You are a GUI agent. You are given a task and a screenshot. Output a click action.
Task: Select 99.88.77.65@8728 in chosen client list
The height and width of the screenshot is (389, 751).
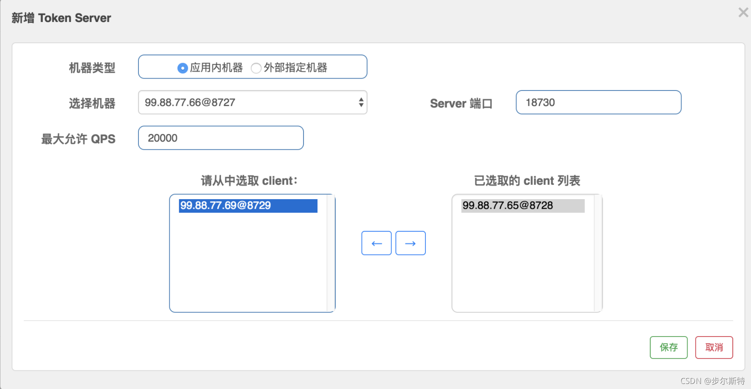click(522, 206)
